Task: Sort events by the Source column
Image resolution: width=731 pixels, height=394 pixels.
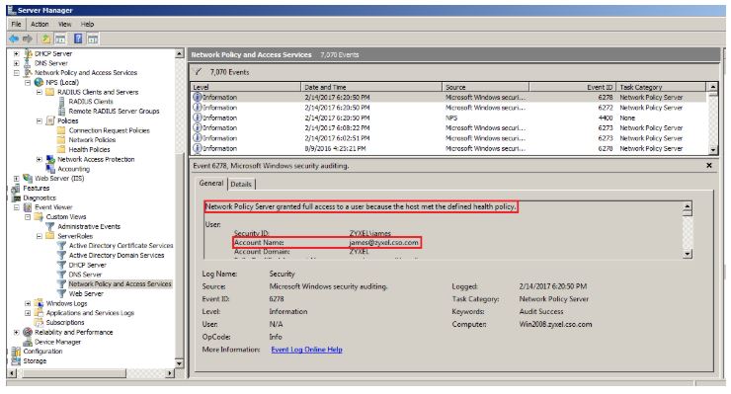Action: (485, 87)
